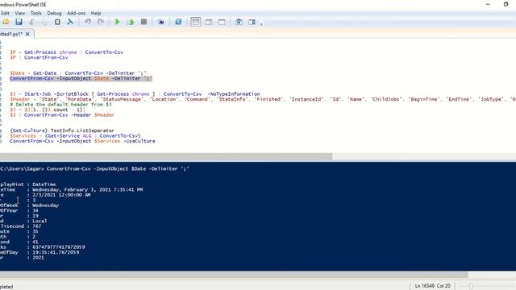516x290 pixels.
Task: Click the 637479777417672059 ticks value
Action: pos(59,247)
